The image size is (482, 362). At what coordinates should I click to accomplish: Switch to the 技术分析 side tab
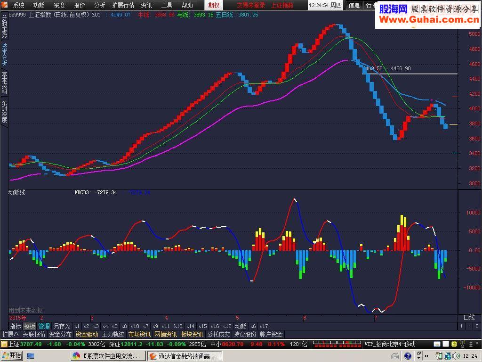click(x=4, y=54)
